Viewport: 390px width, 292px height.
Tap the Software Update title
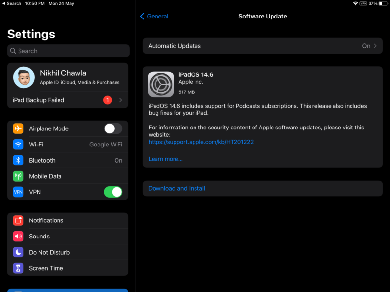(x=263, y=17)
